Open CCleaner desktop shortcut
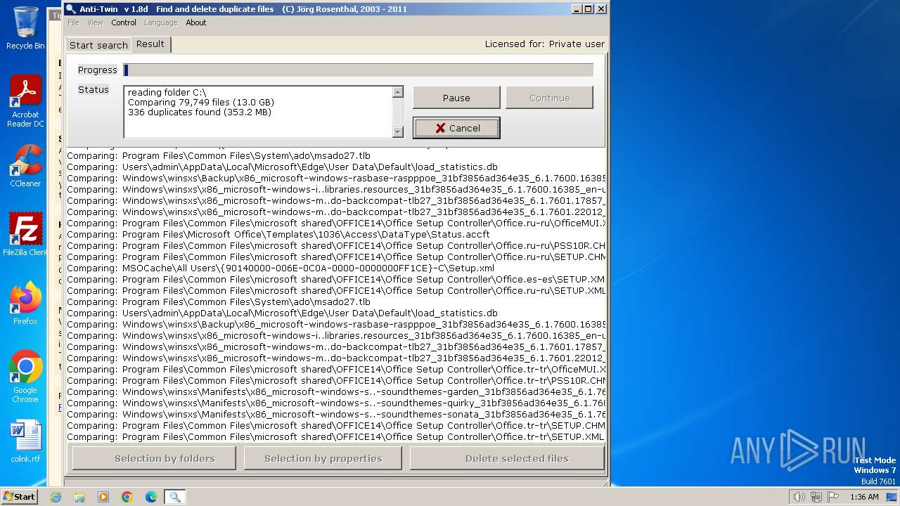900x506 pixels. click(x=25, y=166)
